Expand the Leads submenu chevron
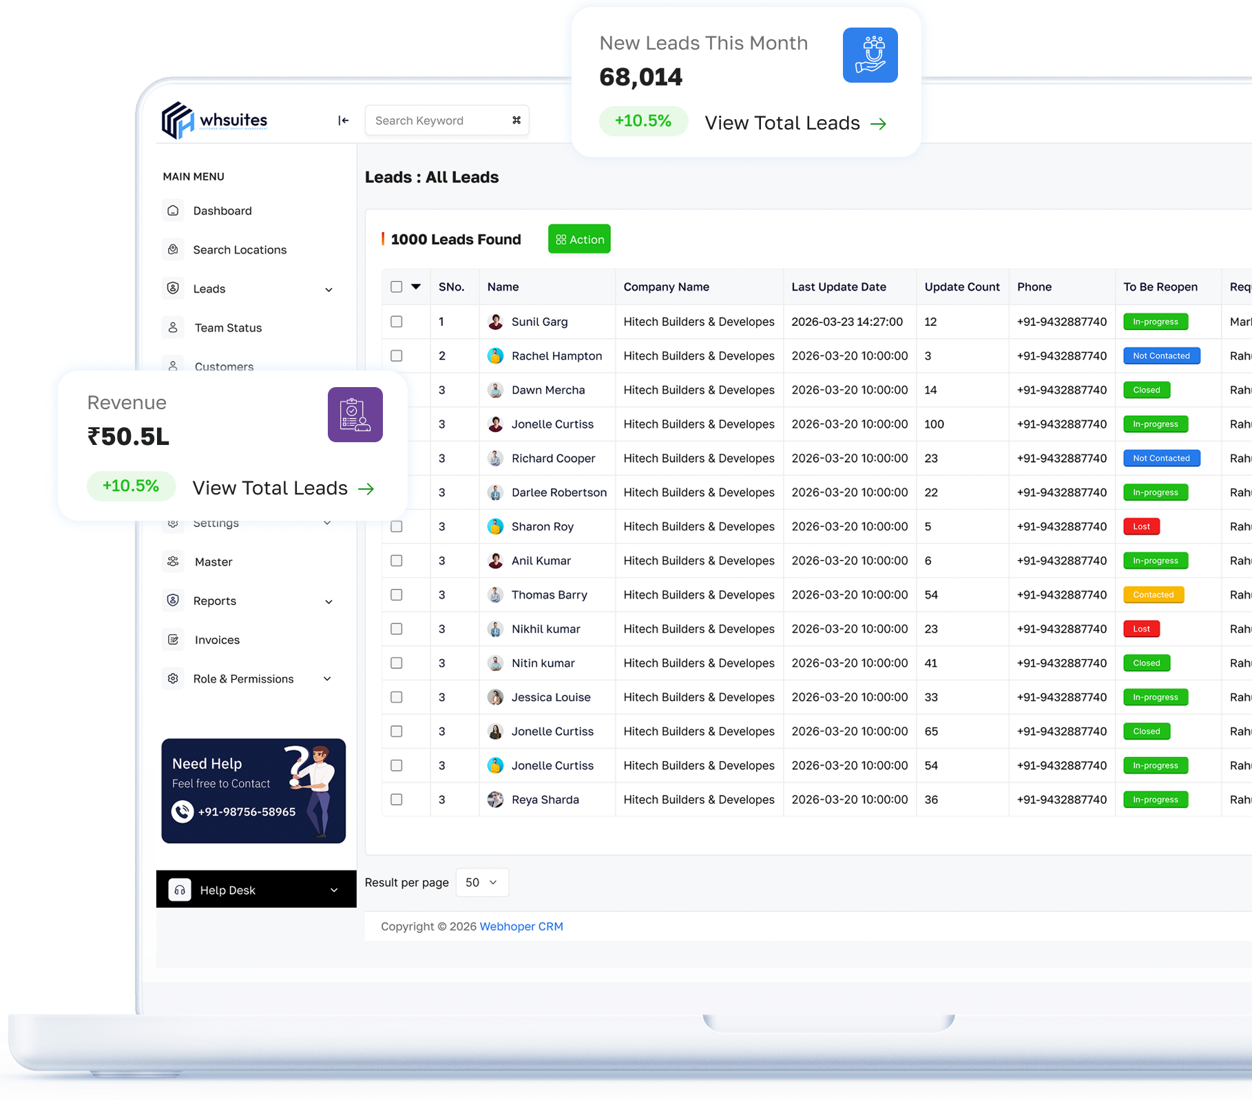Image resolution: width=1252 pixels, height=1100 pixels. tap(328, 290)
